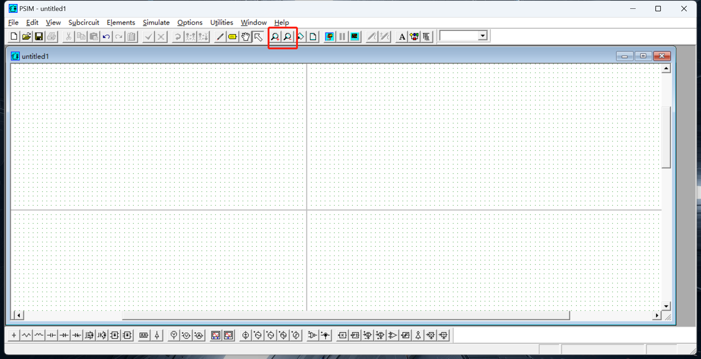Place a Diode element
The height and width of the screenshot is (359, 701).
pyautogui.click(x=64, y=335)
